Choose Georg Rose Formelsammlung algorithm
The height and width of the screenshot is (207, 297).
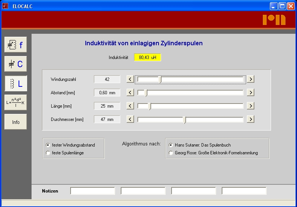pyautogui.click(x=171, y=153)
